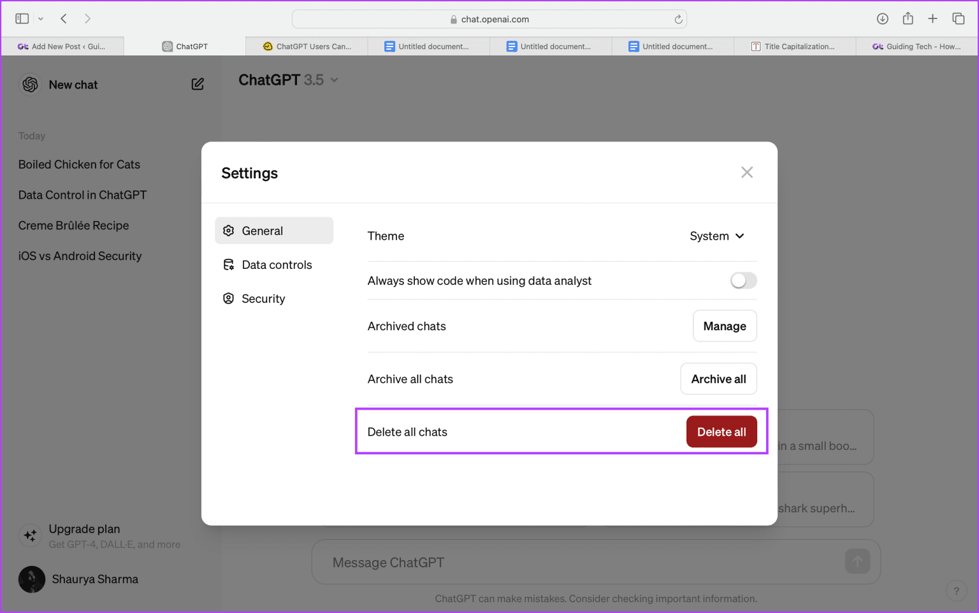Screen dimensions: 979x613
Task: Open a new chat with the compose icon
Action: click(198, 83)
